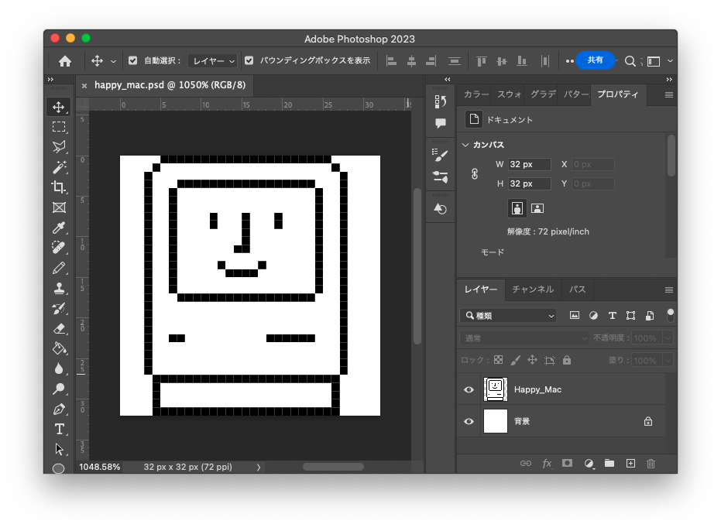This screenshot has height=531, width=721.
Task: Switch to the パス tab
Action: 577,289
